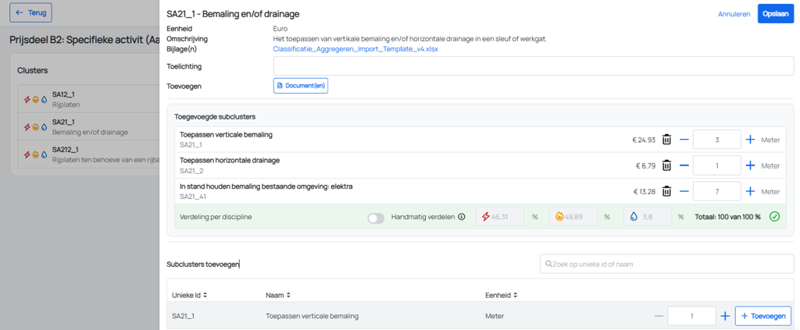Delete the Toepassen verticale bemaling subcluster
The width and height of the screenshot is (800, 330).
click(666, 140)
